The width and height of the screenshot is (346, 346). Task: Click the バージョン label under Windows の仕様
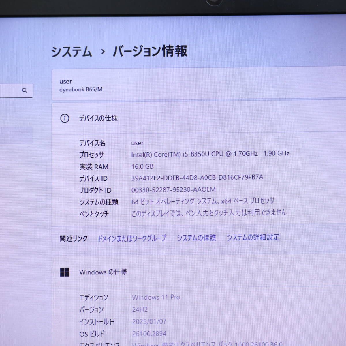(91, 310)
